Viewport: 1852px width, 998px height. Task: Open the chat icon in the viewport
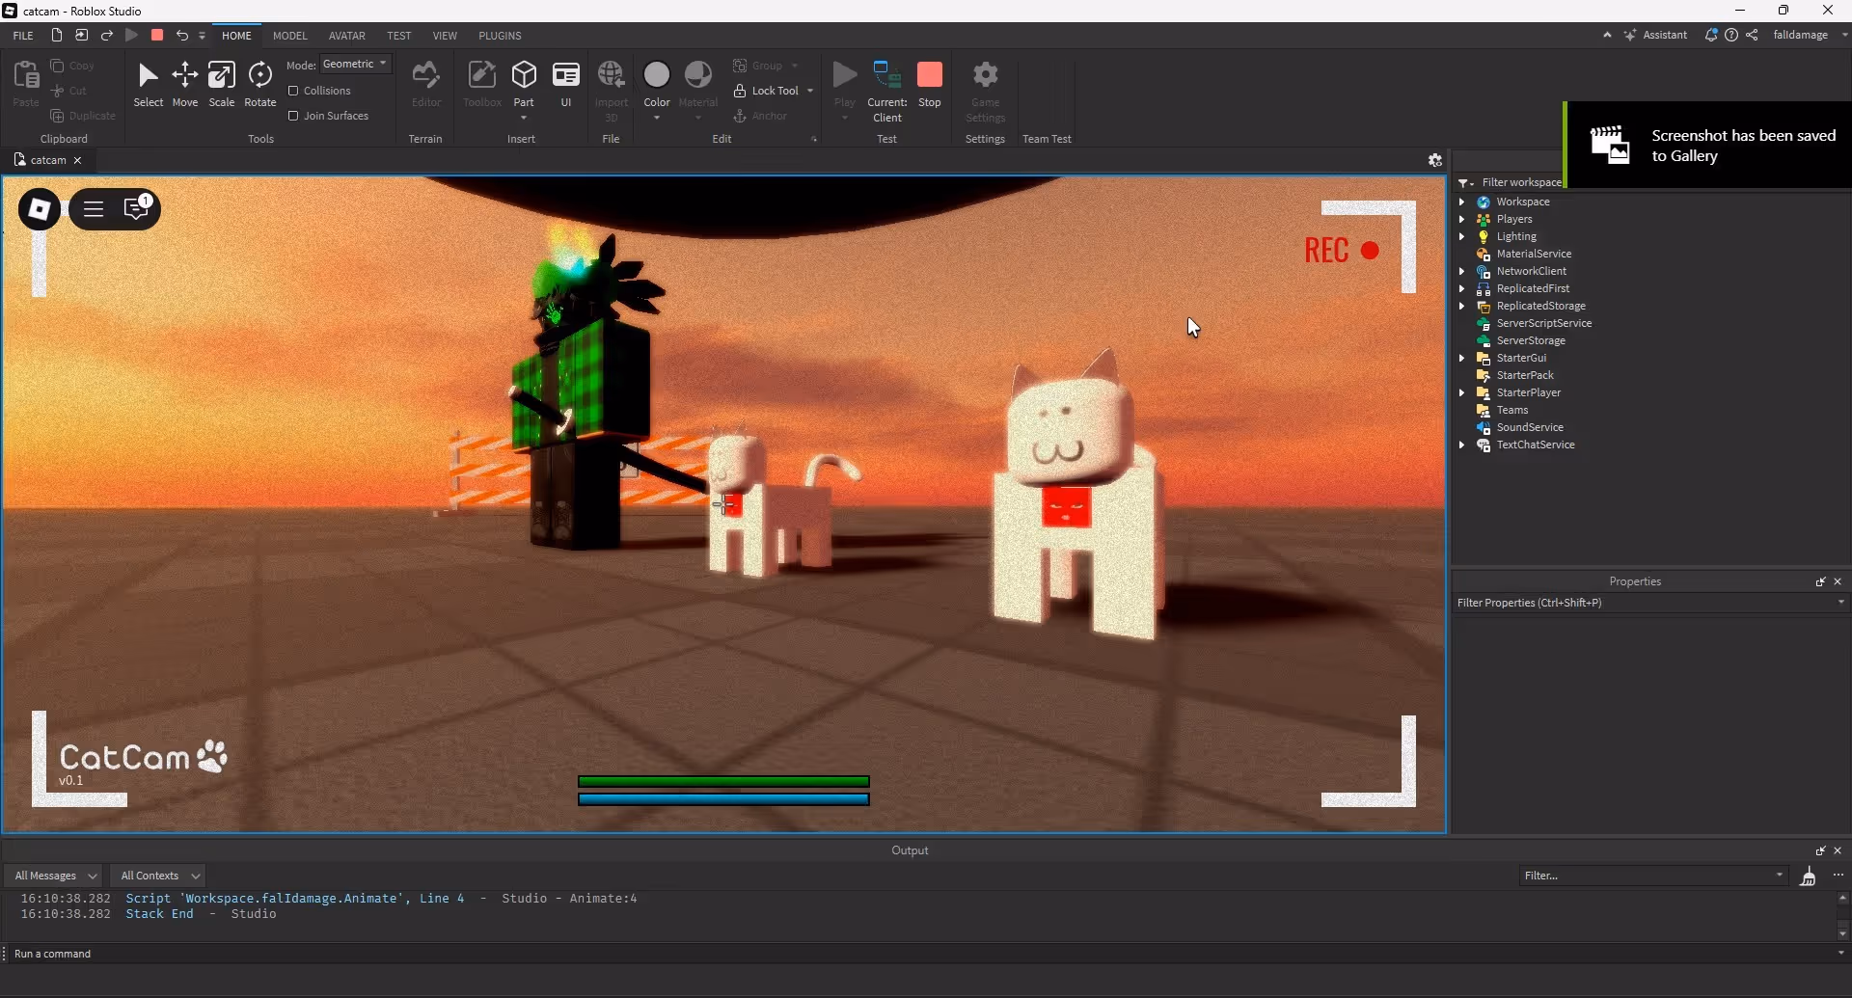pyautogui.click(x=137, y=209)
